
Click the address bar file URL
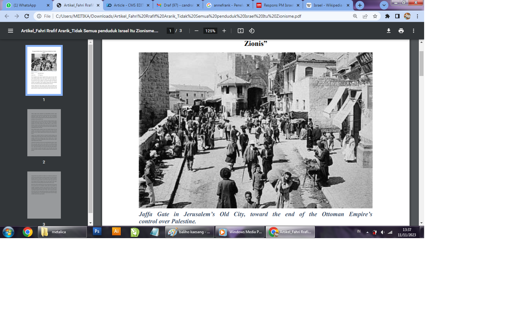179,16
